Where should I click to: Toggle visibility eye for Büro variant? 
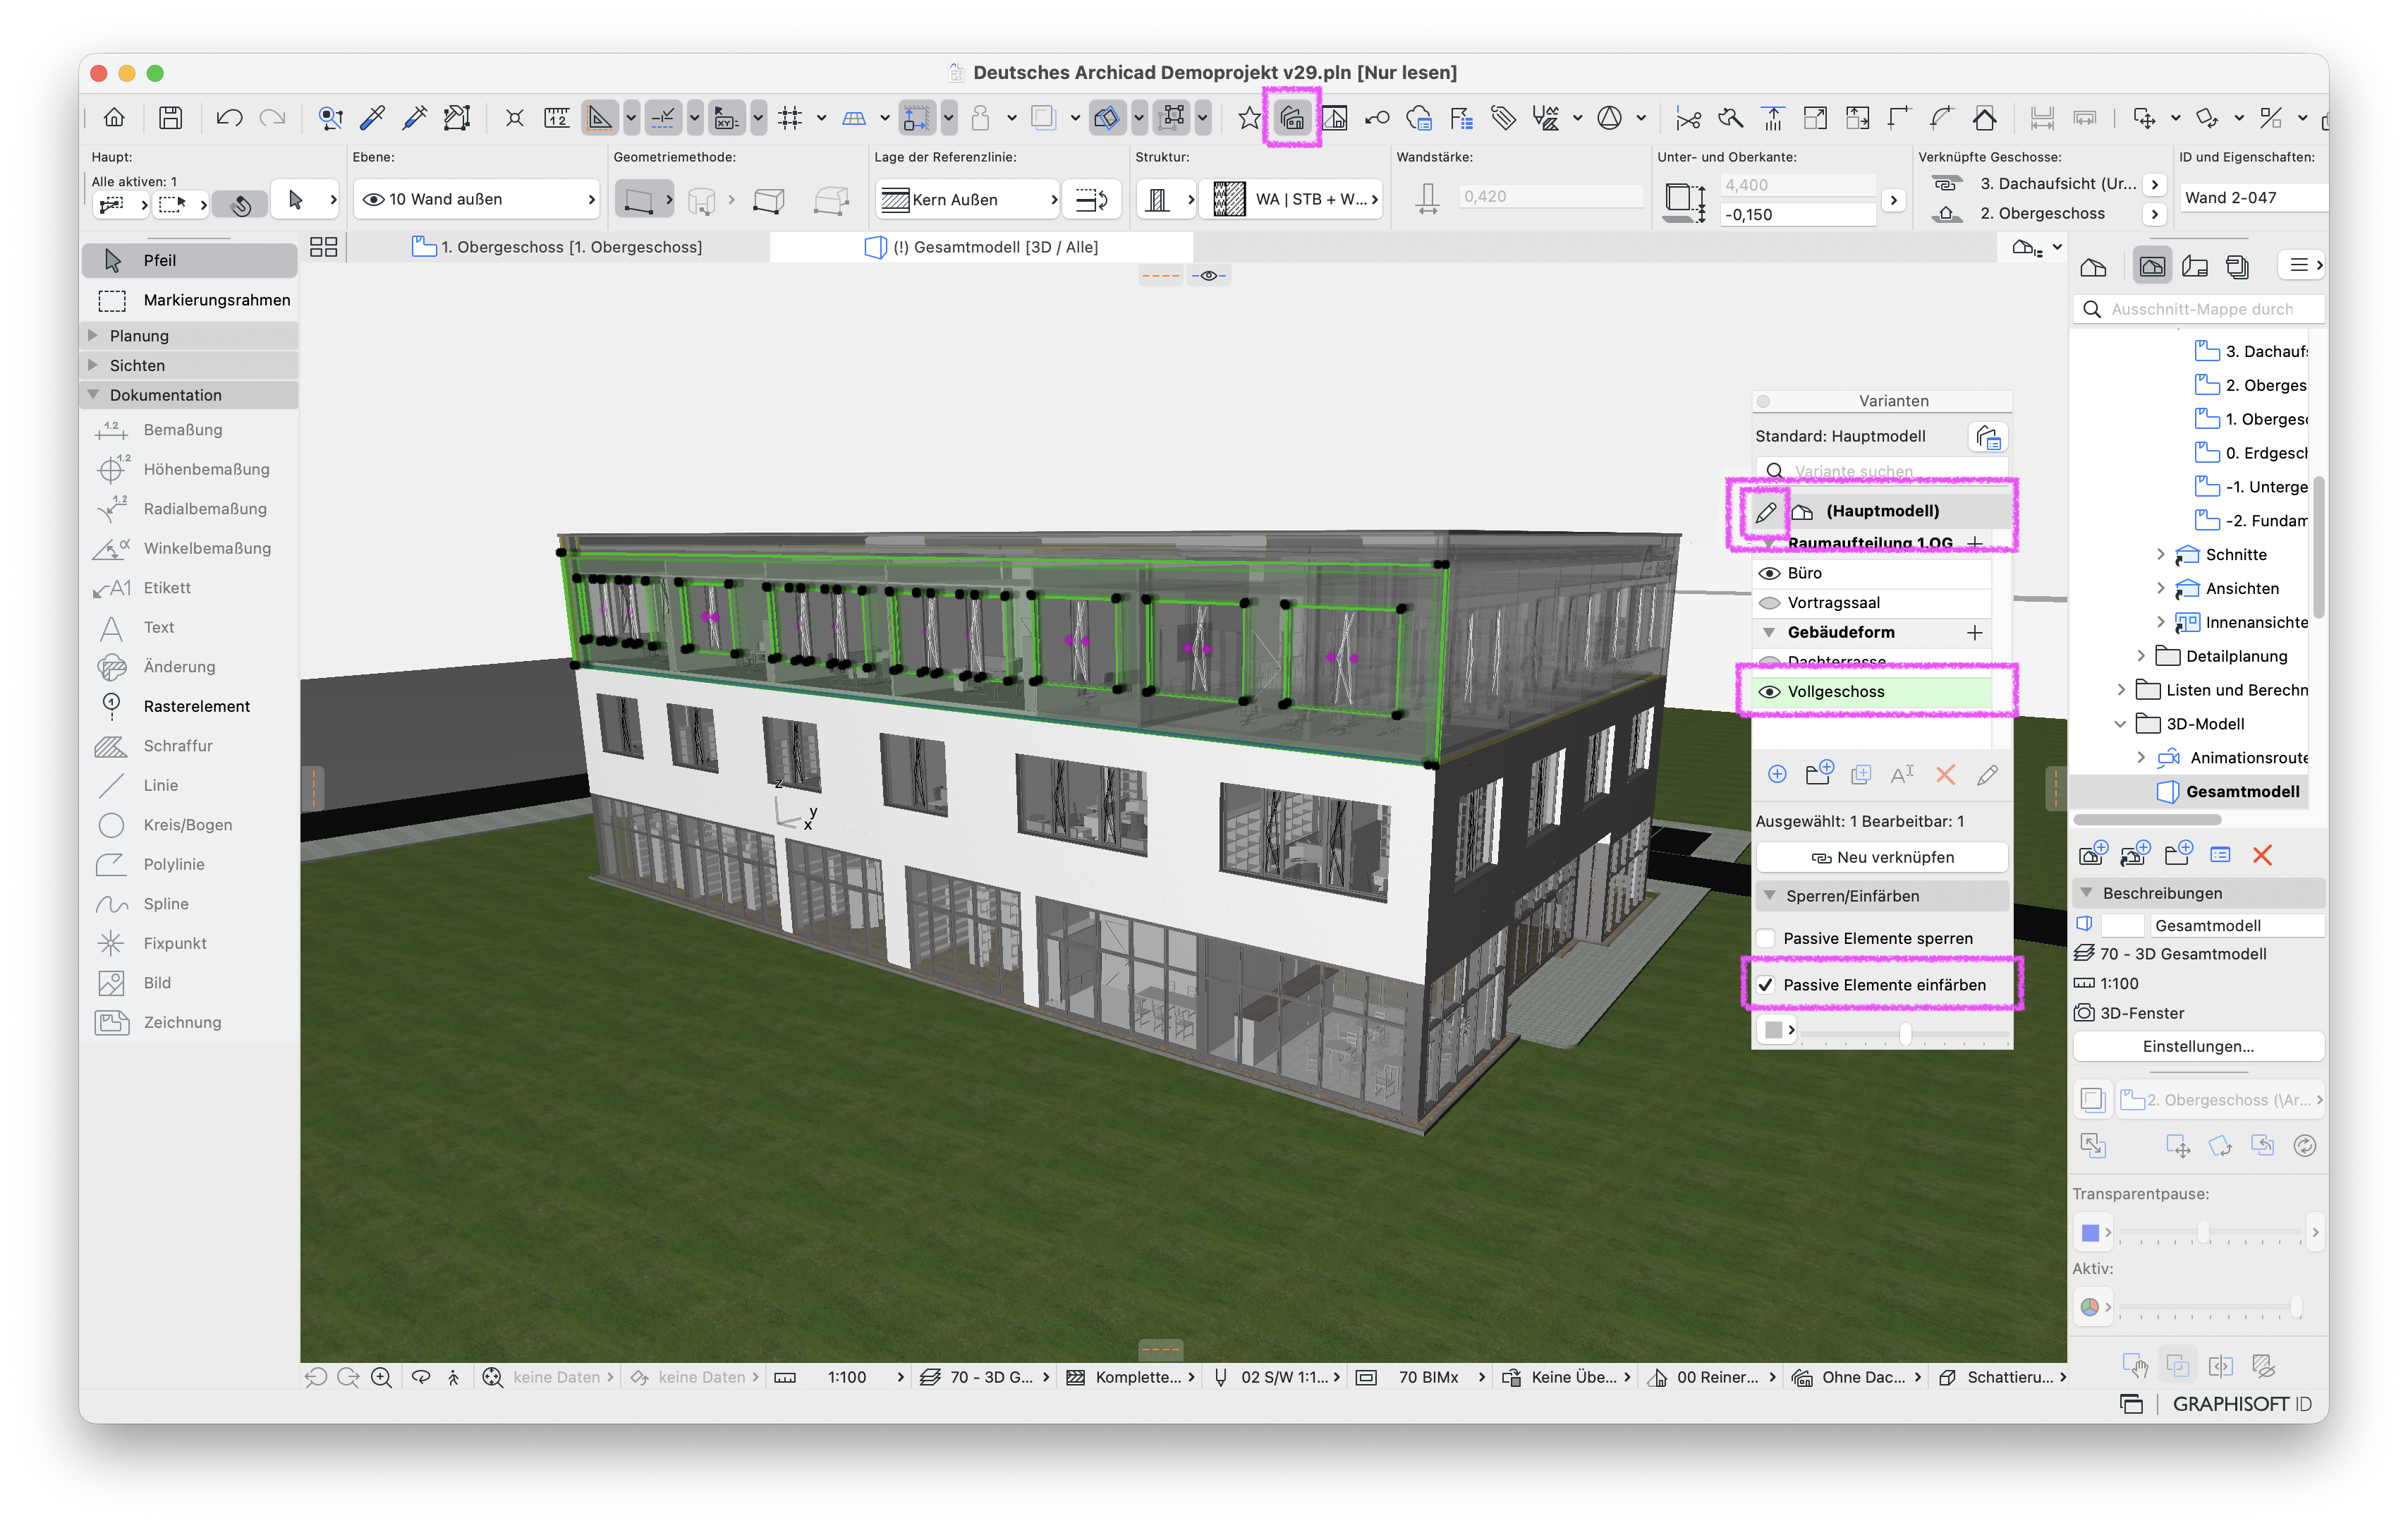pos(1769,573)
